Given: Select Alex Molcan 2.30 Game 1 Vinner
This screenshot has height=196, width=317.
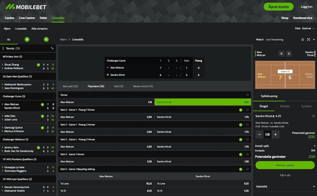Looking at the screenshot, I should (x=106, y=161).
